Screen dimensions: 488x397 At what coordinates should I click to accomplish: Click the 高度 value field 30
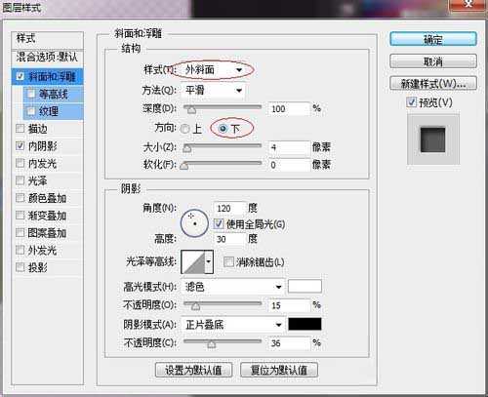[228, 239]
